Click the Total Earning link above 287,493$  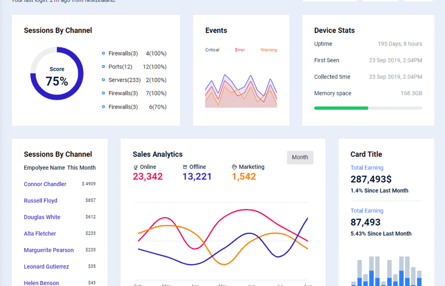pyautogui.click(x=367, y=168)
